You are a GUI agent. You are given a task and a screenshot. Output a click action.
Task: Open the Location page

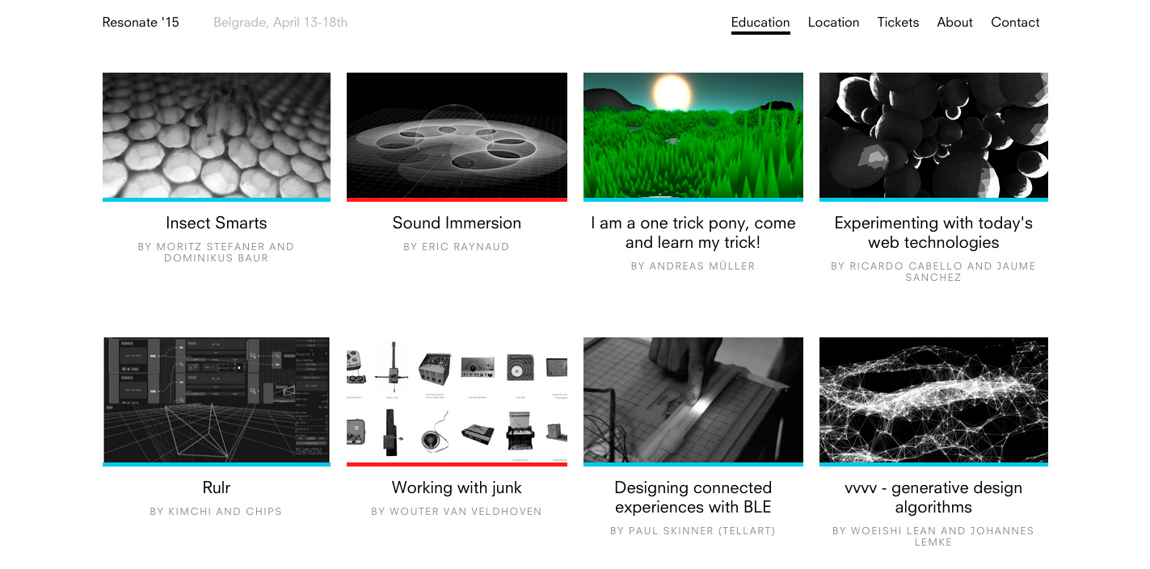833,23
